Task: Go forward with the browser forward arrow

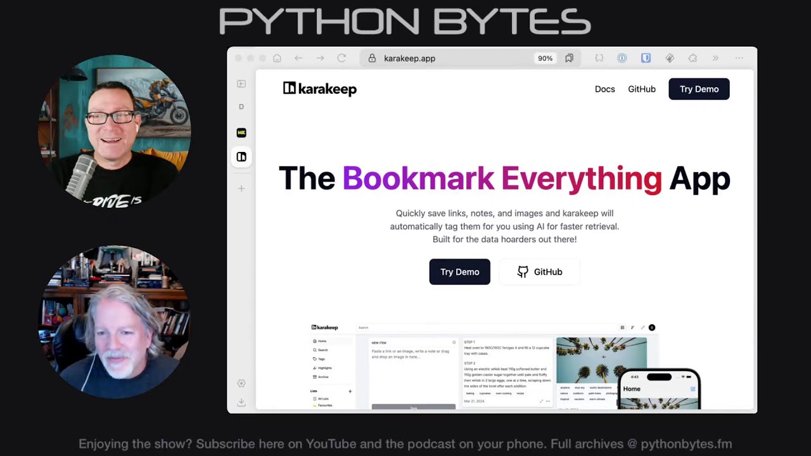Action: [x=320, y=58]
